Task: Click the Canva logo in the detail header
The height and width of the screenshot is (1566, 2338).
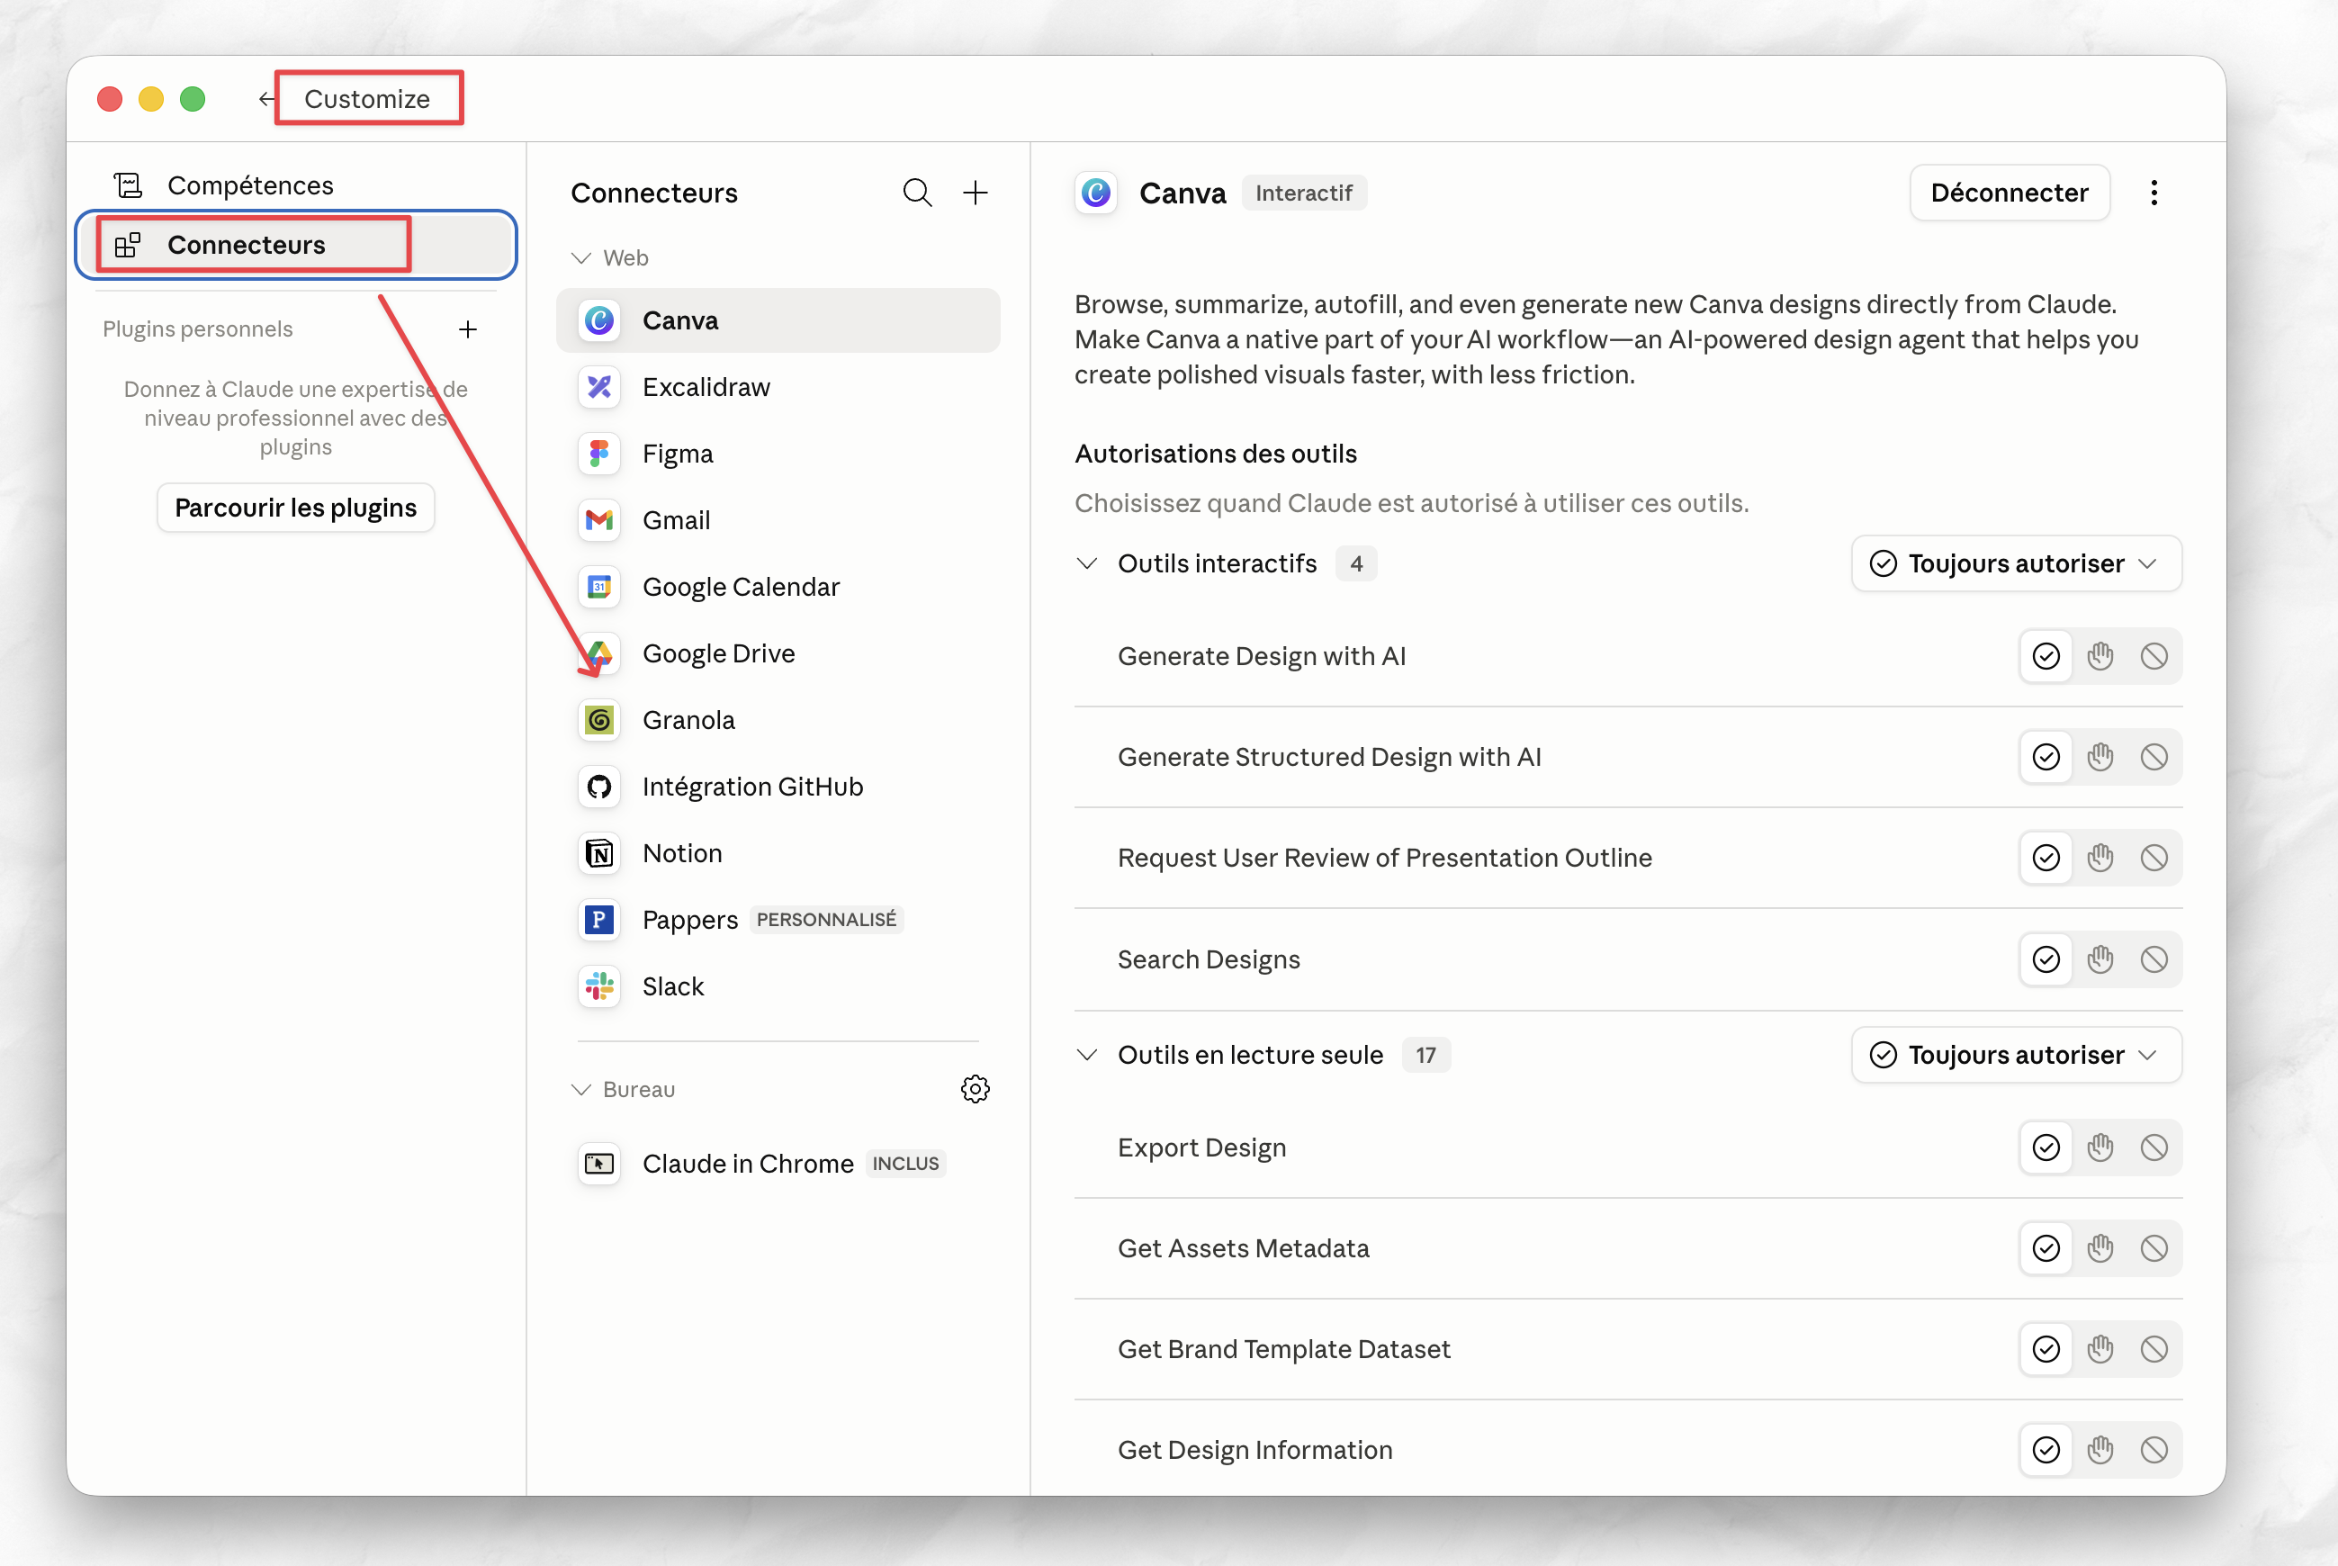Action: tap(1095, 193)
